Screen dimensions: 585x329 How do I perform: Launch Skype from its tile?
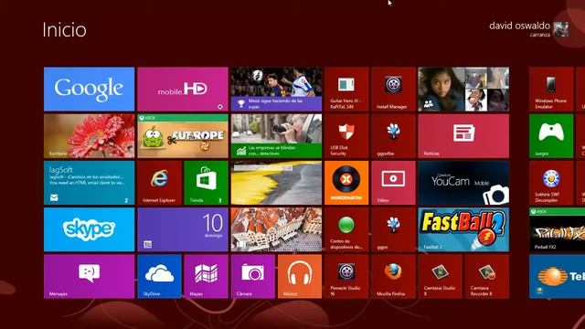(x=90, y=229)
